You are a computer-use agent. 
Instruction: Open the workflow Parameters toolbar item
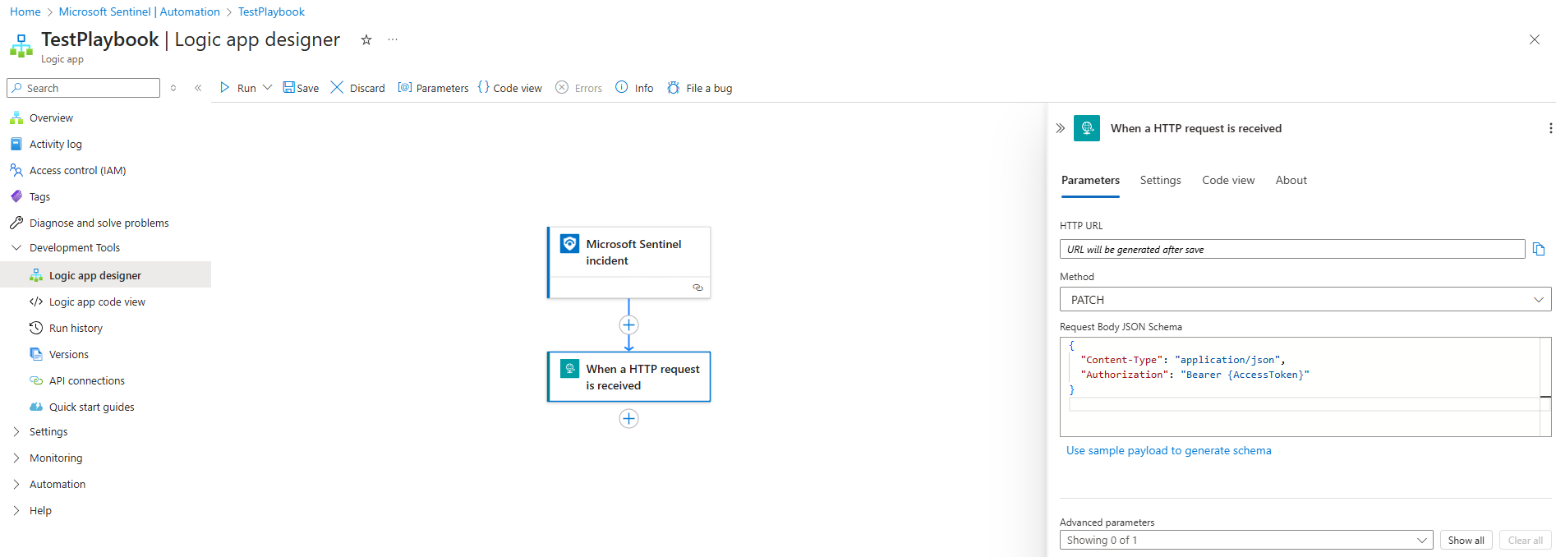click(433, 88)
